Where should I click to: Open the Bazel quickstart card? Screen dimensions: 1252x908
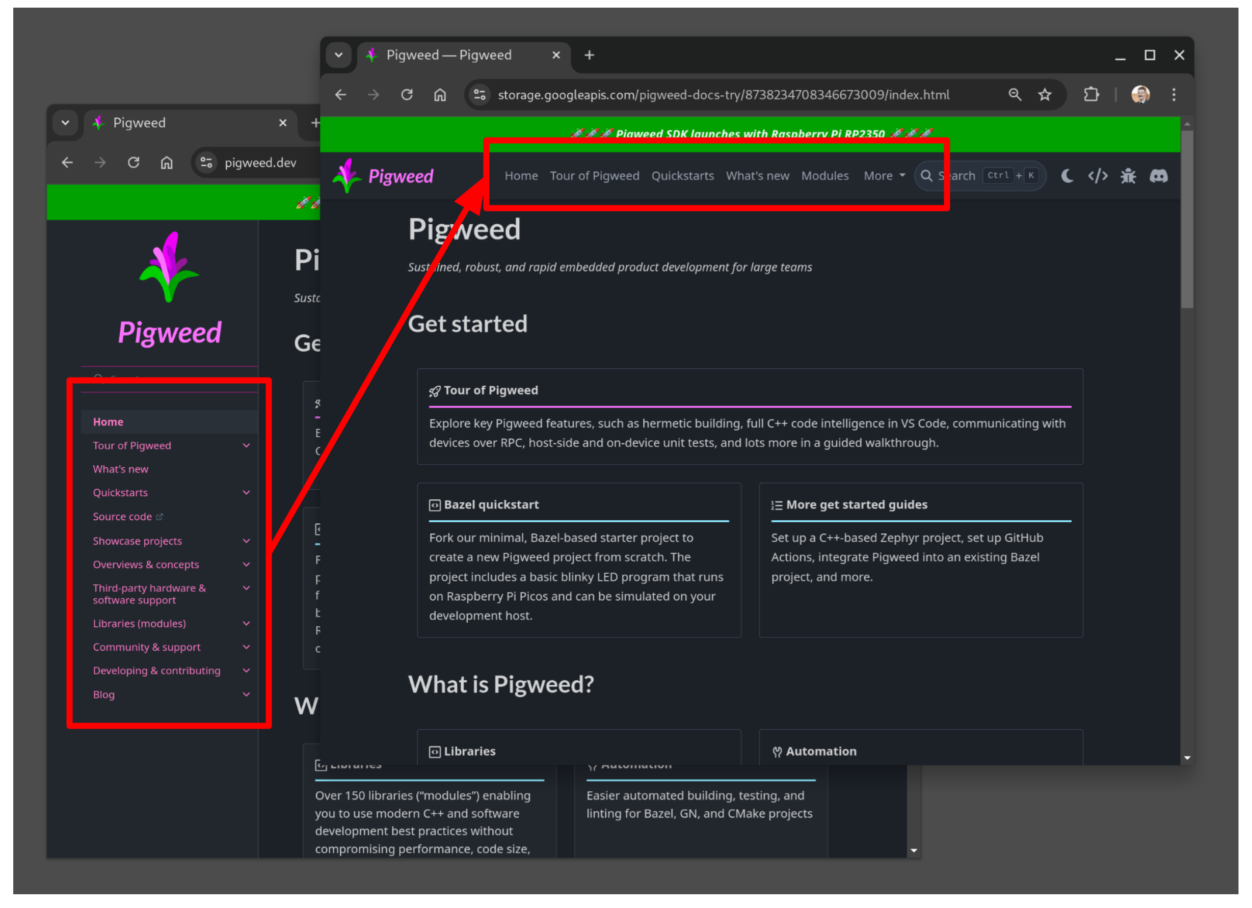(579, 560)
